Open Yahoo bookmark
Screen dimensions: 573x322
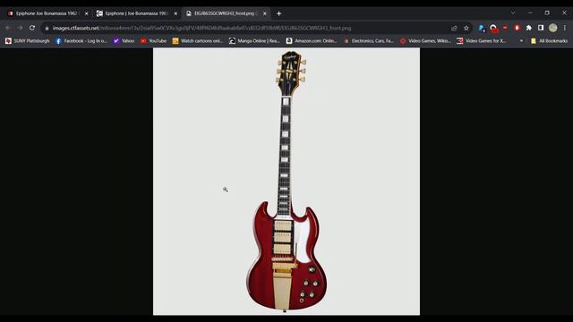click(x=124, y=41)
